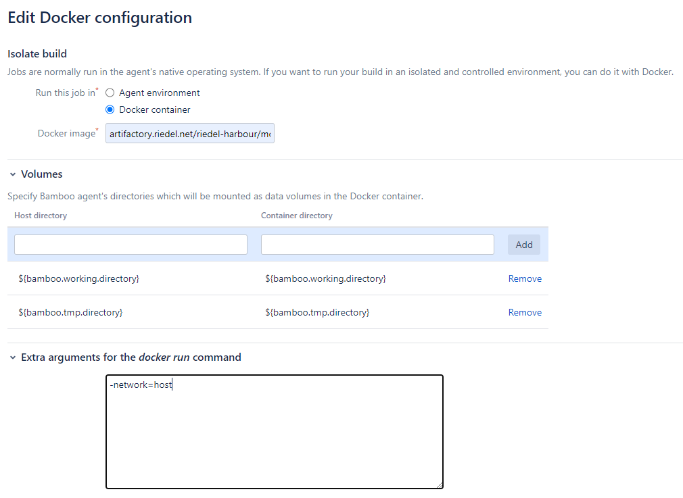Click the Agent environment label text
This screenshot has width=683, height=498.
[160, 93]
